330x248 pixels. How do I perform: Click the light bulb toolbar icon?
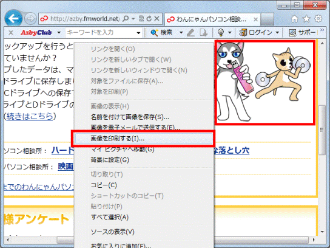[x=220, y=33]
